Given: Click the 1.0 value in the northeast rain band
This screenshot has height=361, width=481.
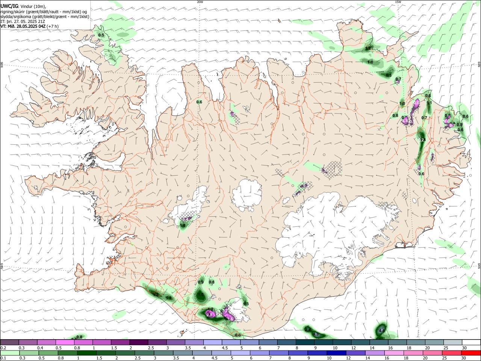Looking at the screenshot, I should pyautogui.click(x=370, y=62).
